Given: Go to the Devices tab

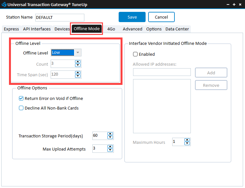Looking at the screenshot, I should tap(62, 29).
